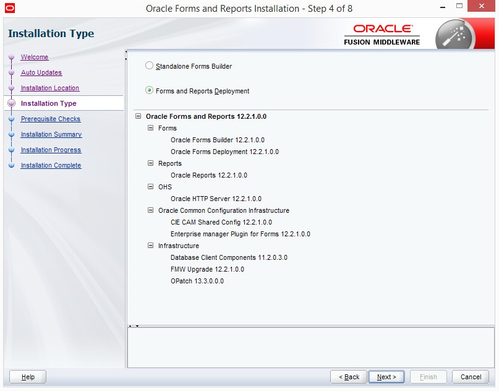The image size is (499, 391).
Task: Collapse the Infrastructure tree node
Action: [x=150, y=246]
